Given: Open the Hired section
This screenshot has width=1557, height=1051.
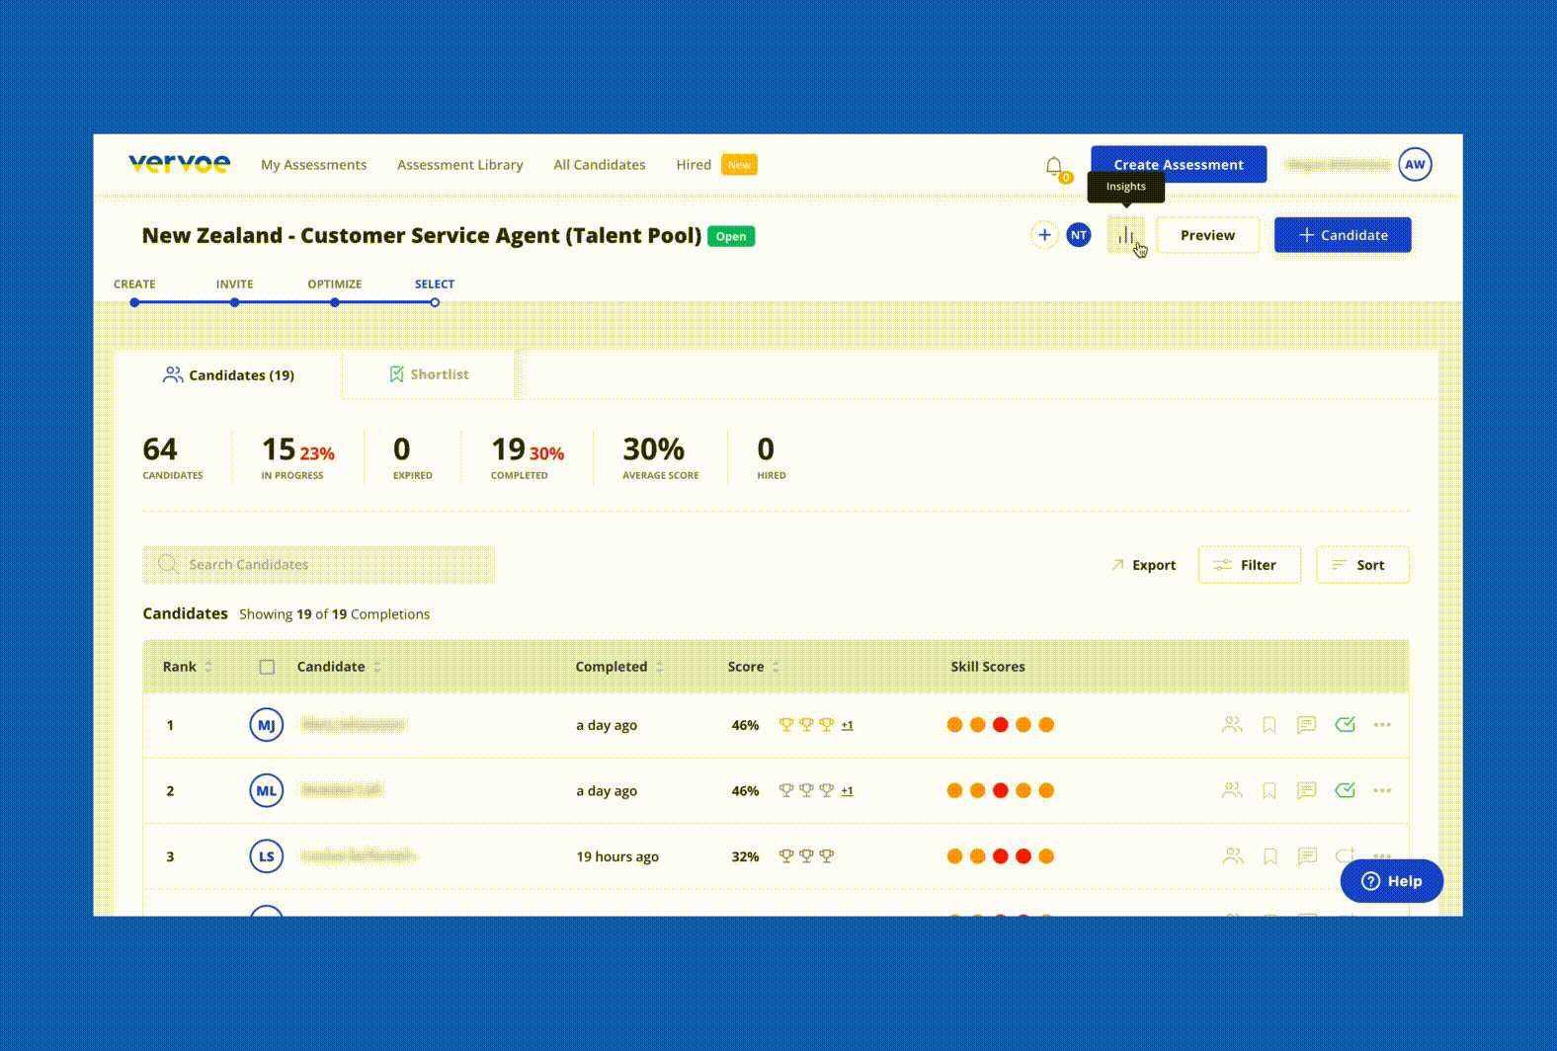Looking at the screenshot, I should [694, 165].
